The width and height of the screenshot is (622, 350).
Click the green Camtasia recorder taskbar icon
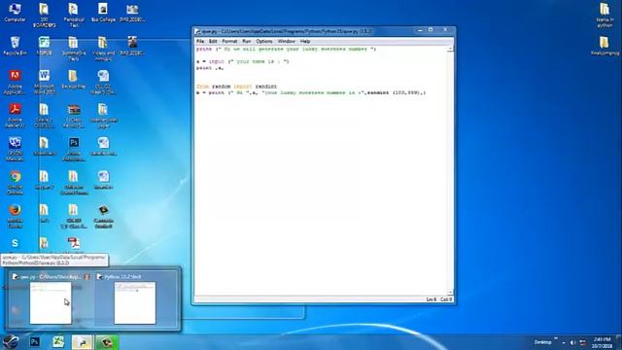point(106,341)
